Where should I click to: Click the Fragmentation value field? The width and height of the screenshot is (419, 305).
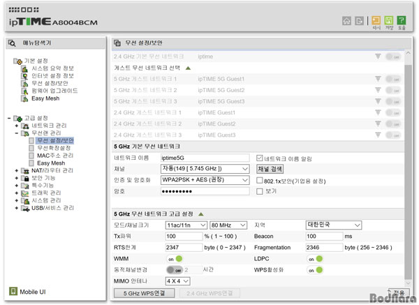pos(324,247)
